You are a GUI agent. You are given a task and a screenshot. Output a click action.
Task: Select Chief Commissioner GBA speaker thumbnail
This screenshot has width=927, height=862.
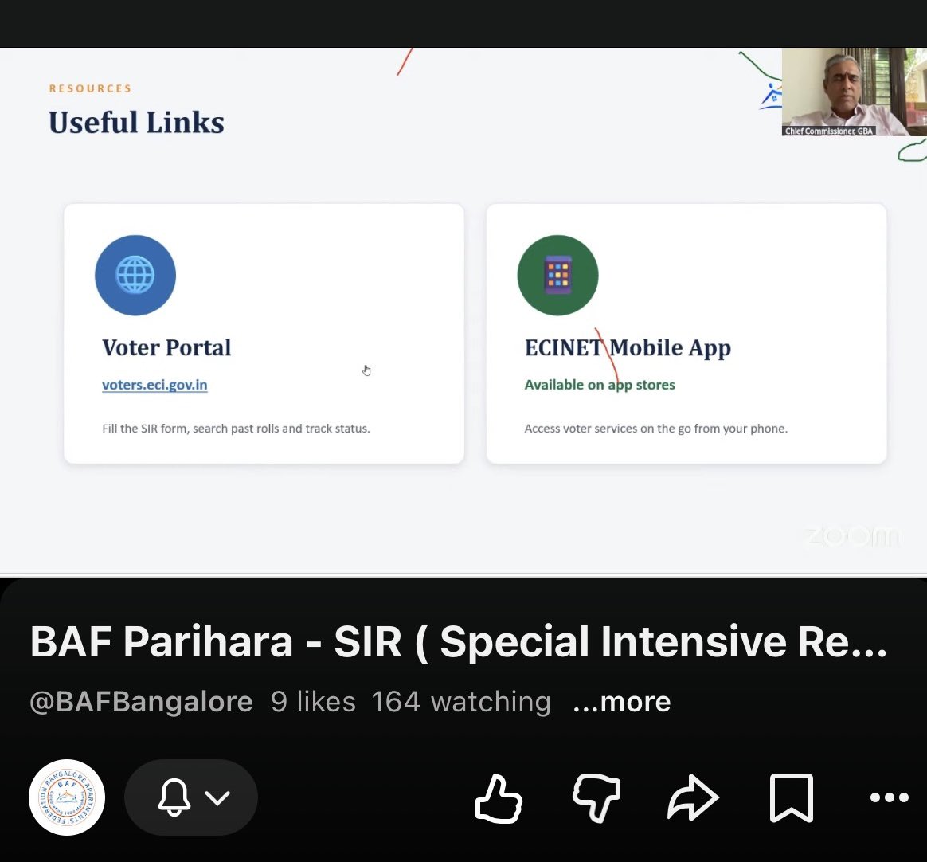pyautogui.click(x=854, y=92)
